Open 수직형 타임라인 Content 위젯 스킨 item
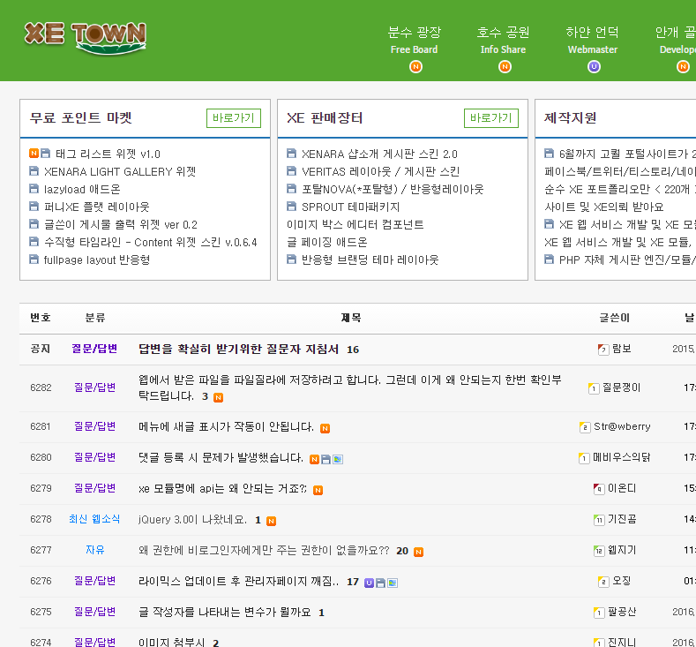This screenshot has width=696, height=647. (x=151, y=242)
